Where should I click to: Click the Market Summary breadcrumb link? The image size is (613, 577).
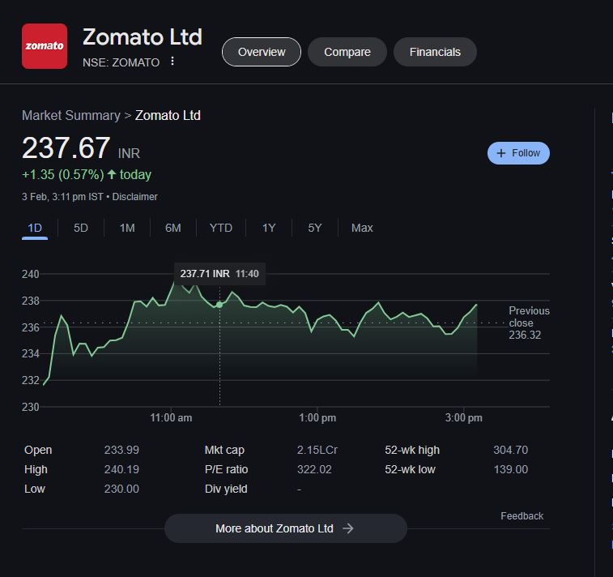click(x=71, y=115)
